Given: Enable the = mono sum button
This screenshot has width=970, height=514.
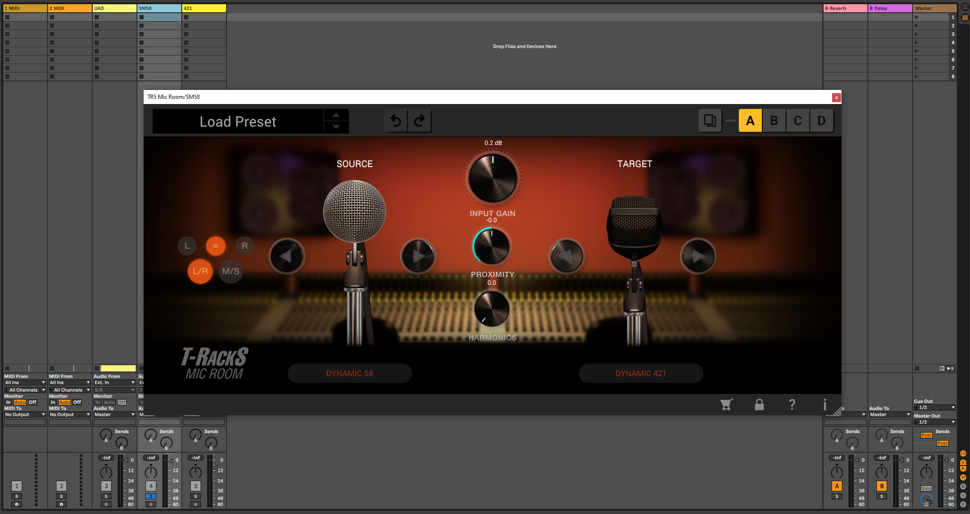Looking at the screenshot, I should (216, 245).
